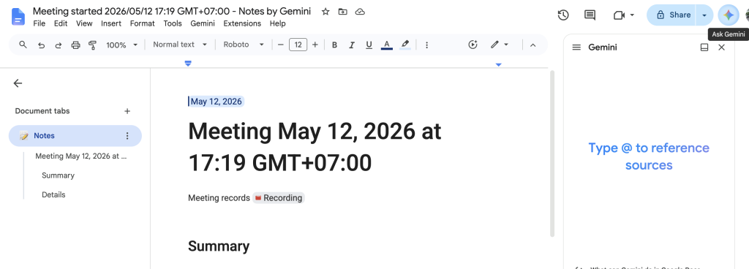Toggle bold formatting
The image size is (749, 269).
[x=334, y=45]
